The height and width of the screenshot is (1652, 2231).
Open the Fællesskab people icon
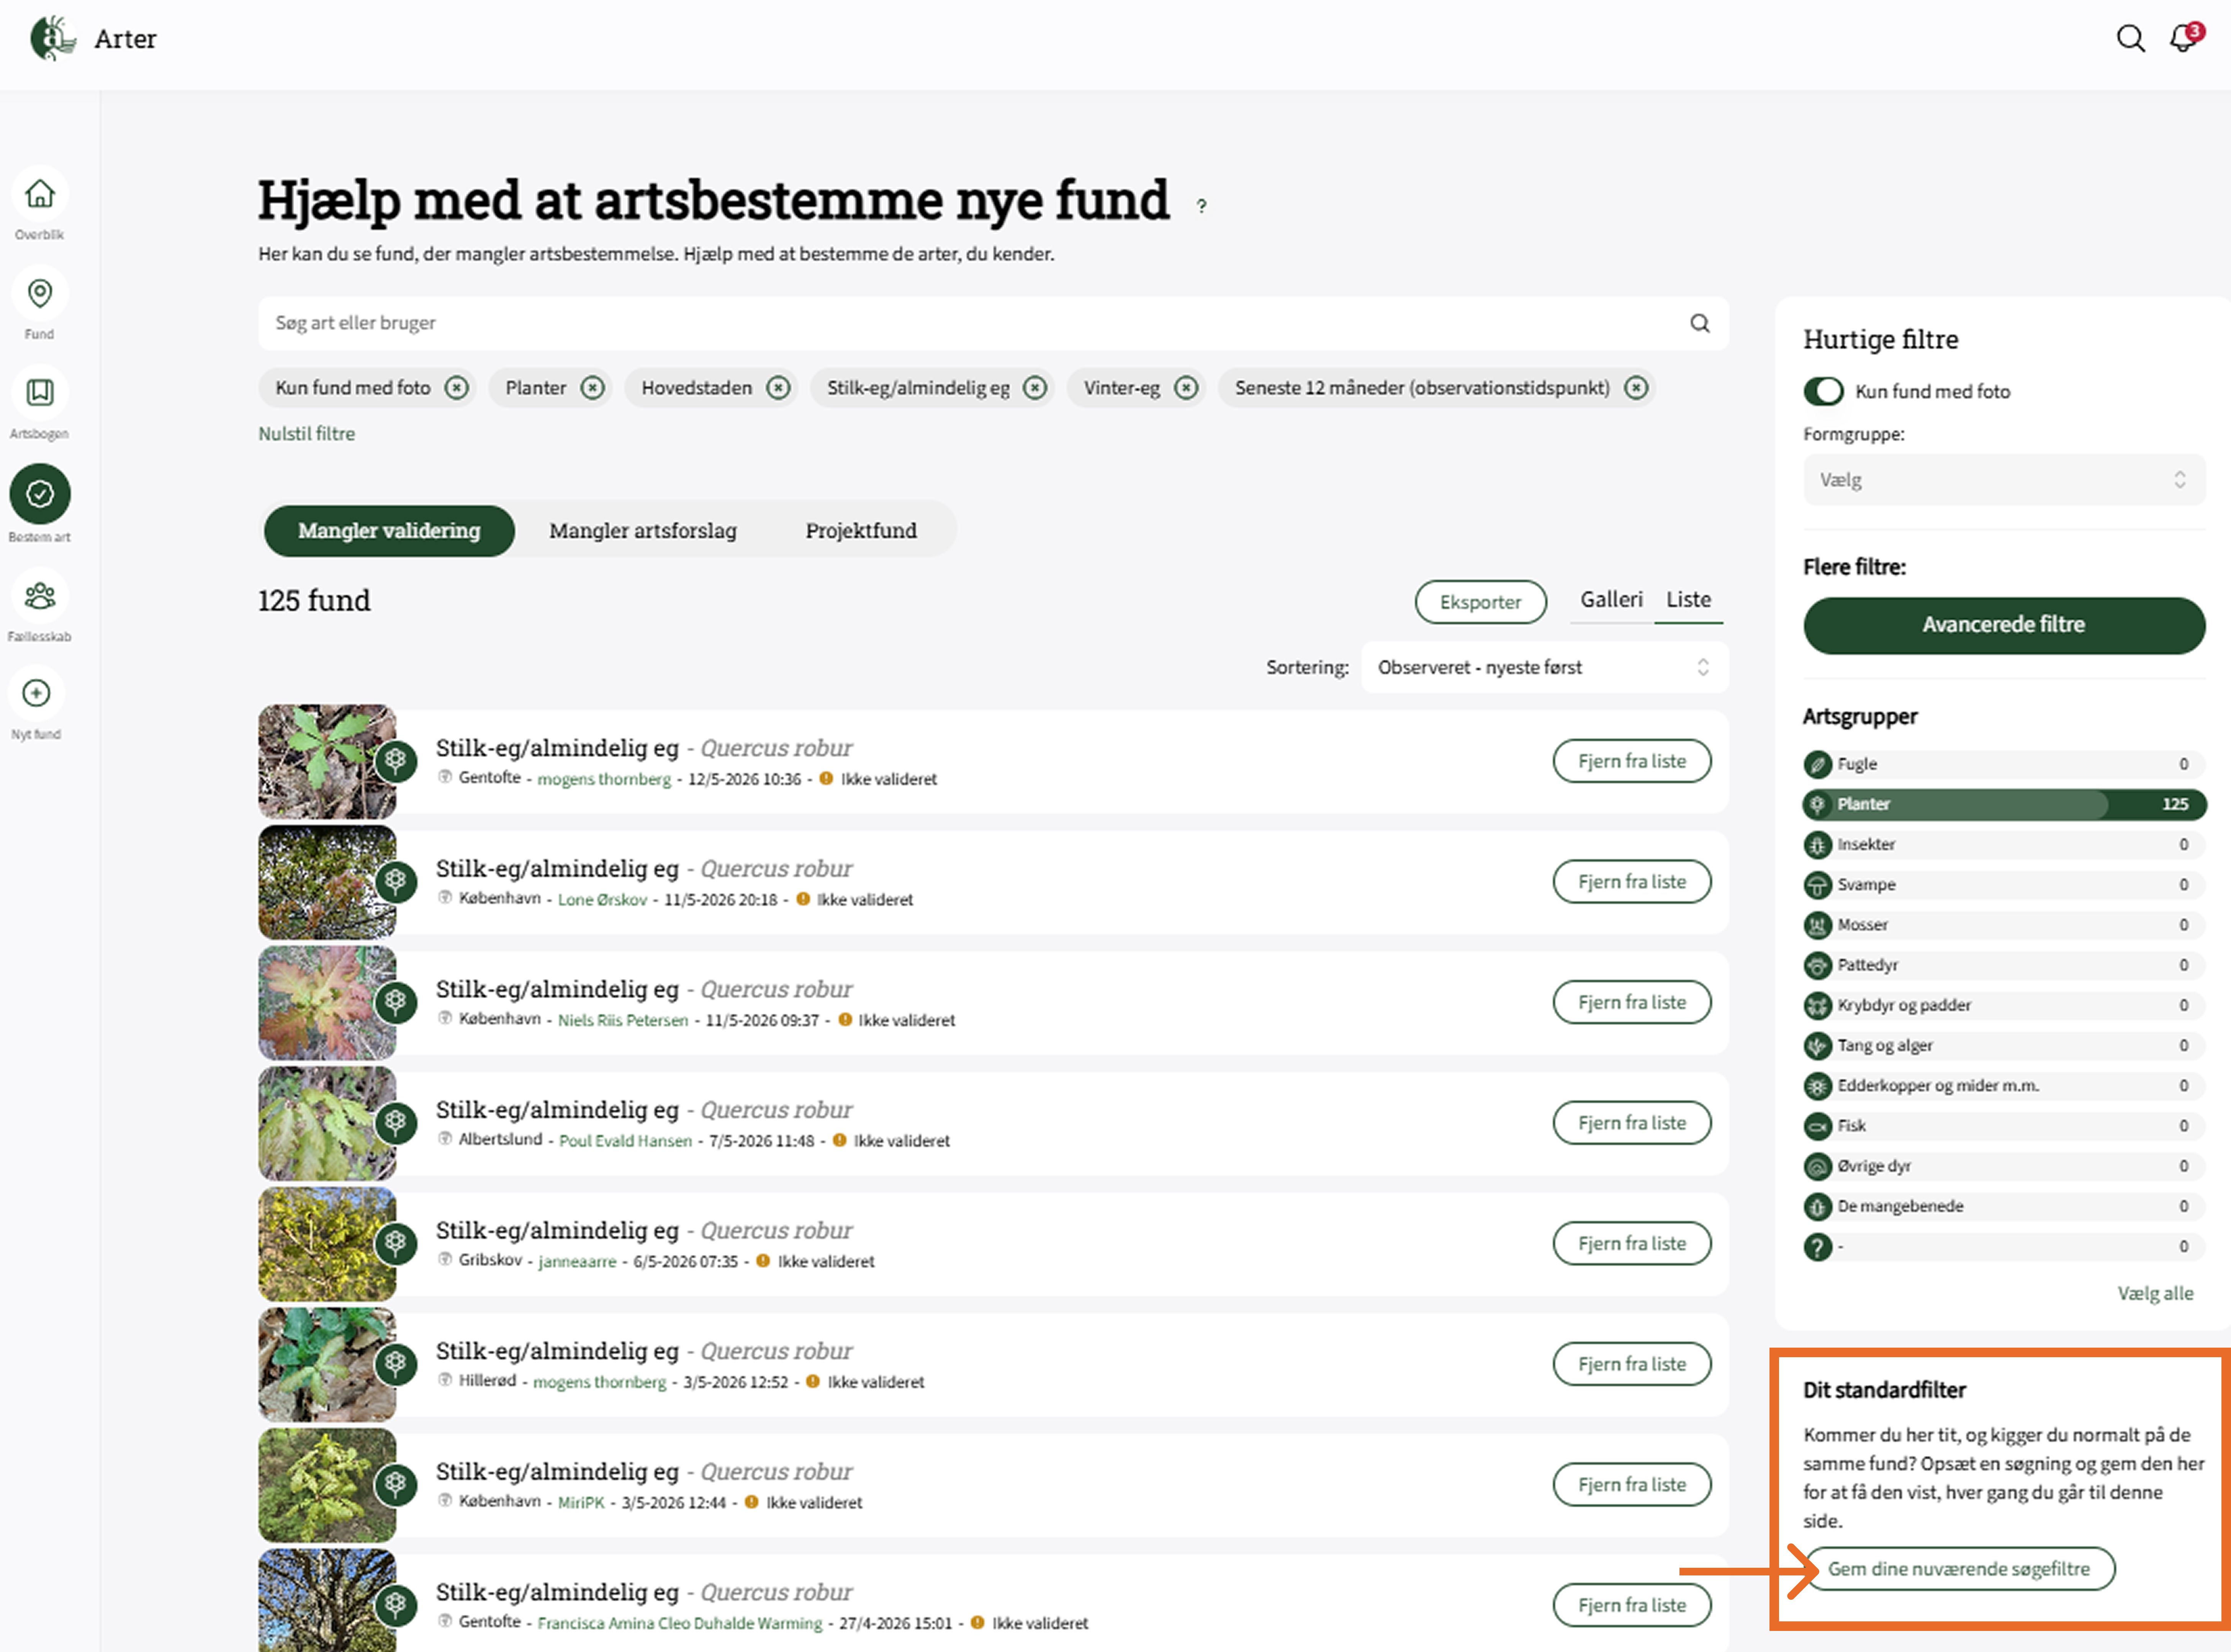pos(40,596)
